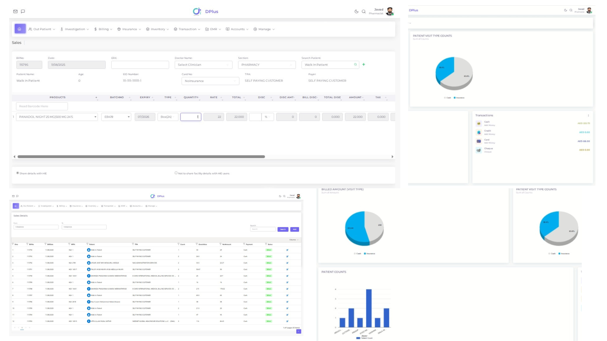The width and height of the screenshot is (607, 341).
Task: Open the Inventory menu
Action: pos(157,29)
